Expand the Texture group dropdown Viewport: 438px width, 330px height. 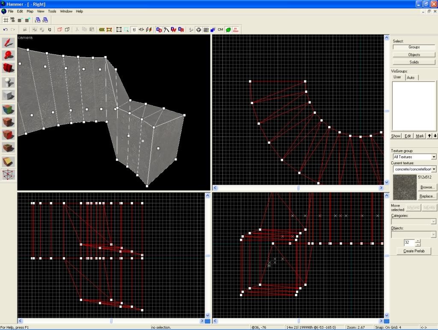click(x=433, y=157)
